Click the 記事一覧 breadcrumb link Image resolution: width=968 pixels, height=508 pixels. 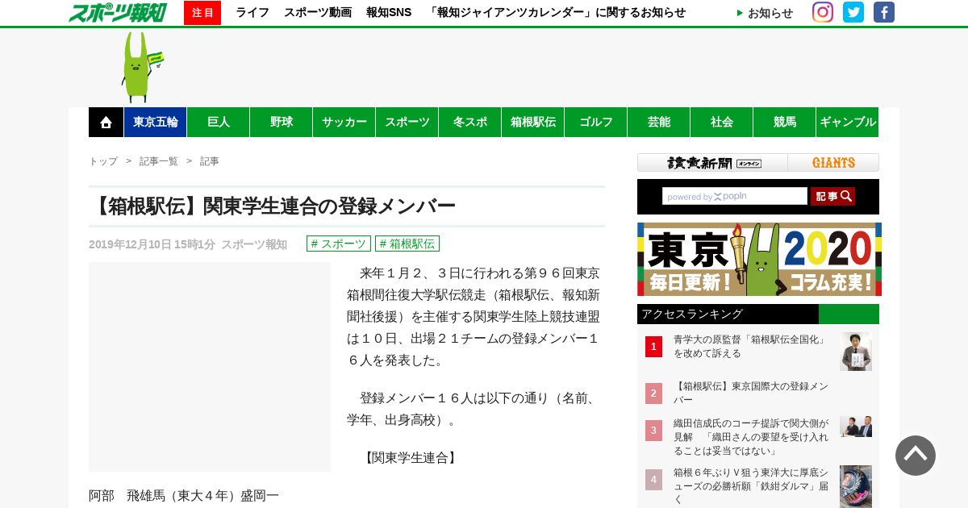(159, 161)
